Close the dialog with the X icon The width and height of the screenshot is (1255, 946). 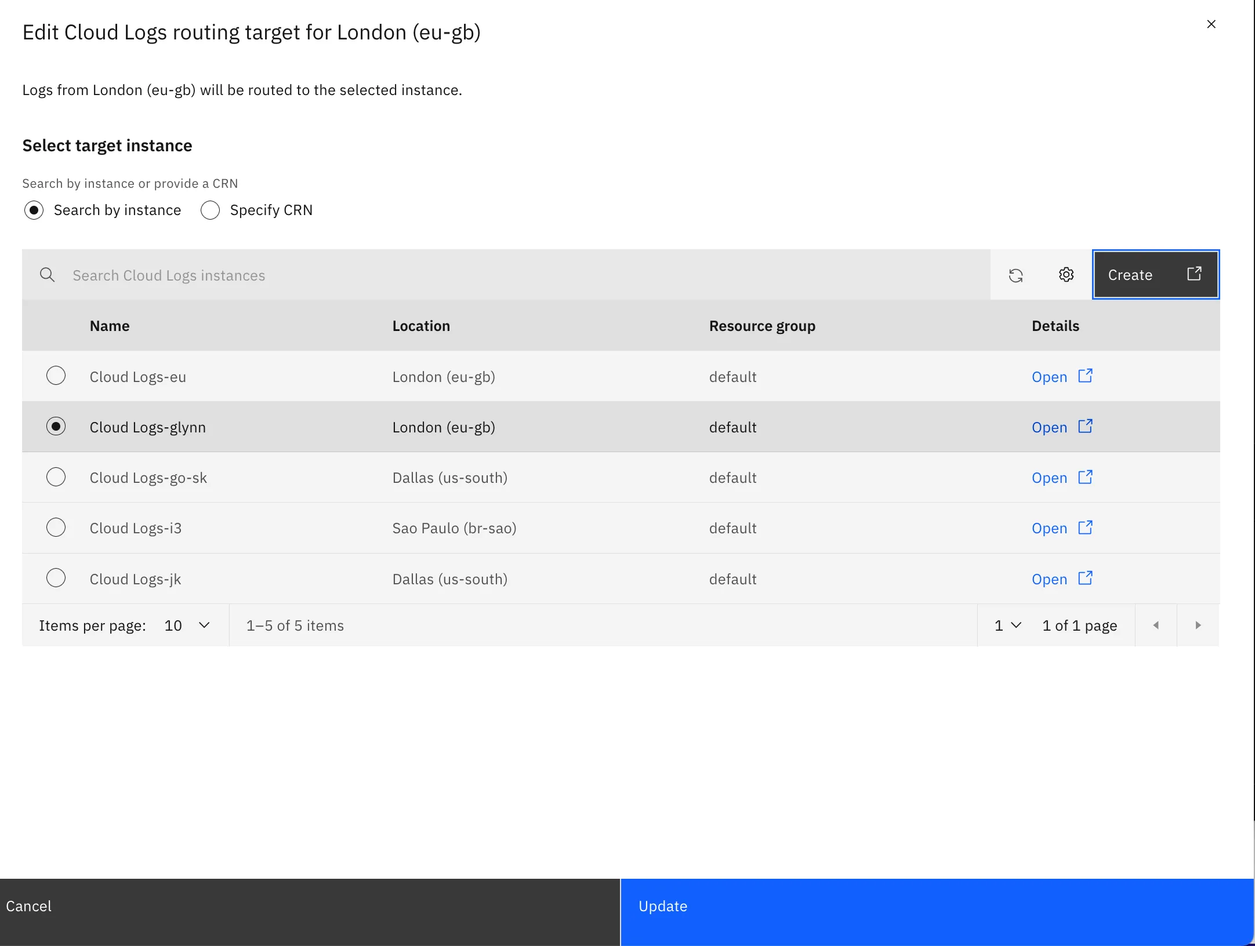point(1211,24)
